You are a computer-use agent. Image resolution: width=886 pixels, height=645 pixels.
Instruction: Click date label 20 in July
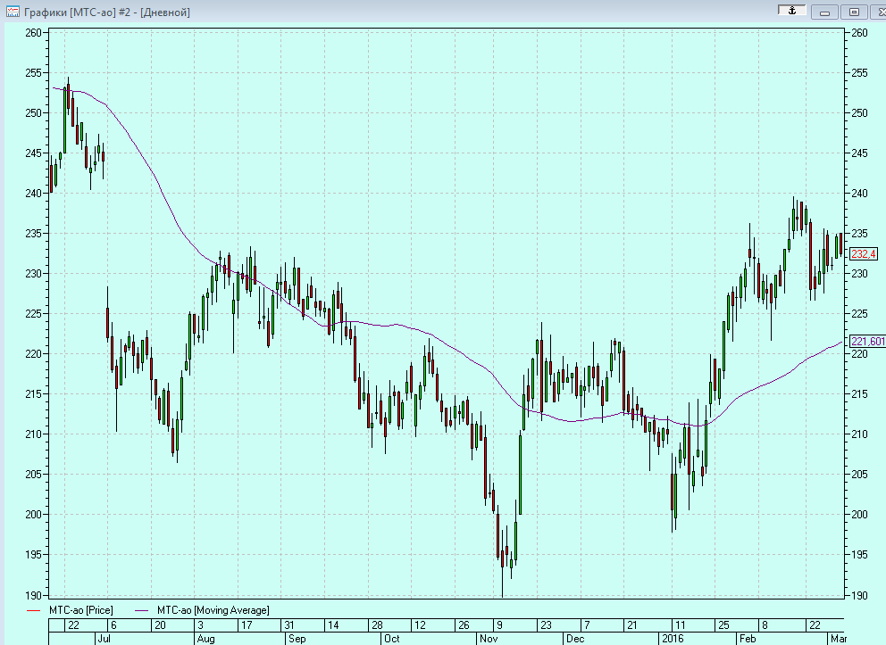(160, 625)
